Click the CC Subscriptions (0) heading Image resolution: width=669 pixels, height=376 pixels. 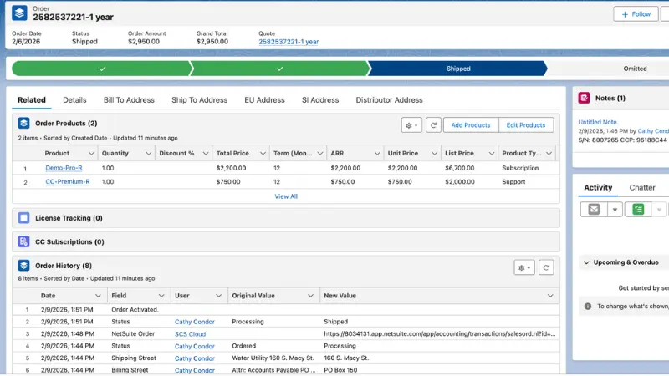point(69,241)
